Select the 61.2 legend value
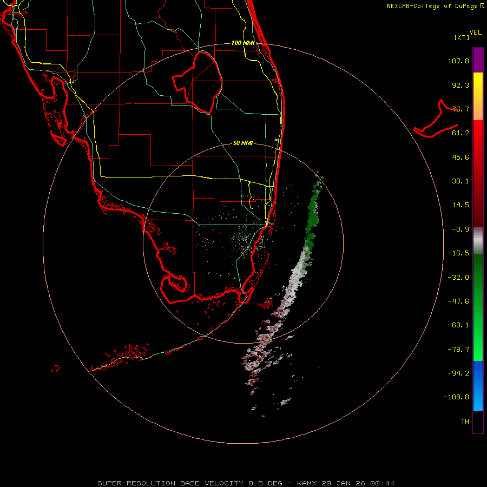This screenshot has height=487, width=487. point(460,133)
